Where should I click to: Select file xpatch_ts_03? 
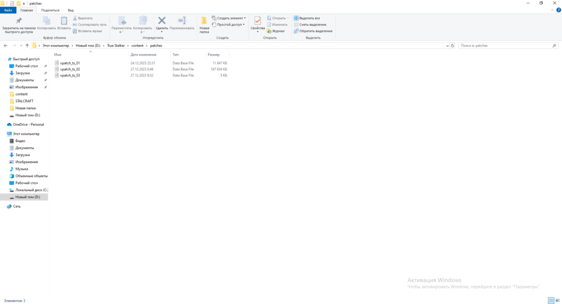pos(70,75)
